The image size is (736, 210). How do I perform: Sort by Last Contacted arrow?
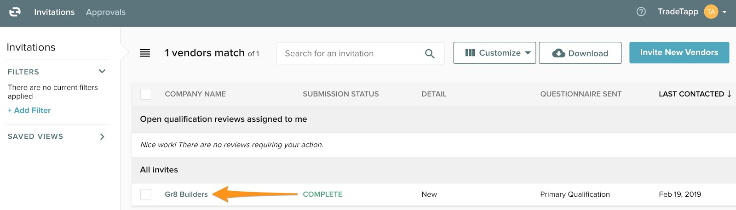click(729, 94)
